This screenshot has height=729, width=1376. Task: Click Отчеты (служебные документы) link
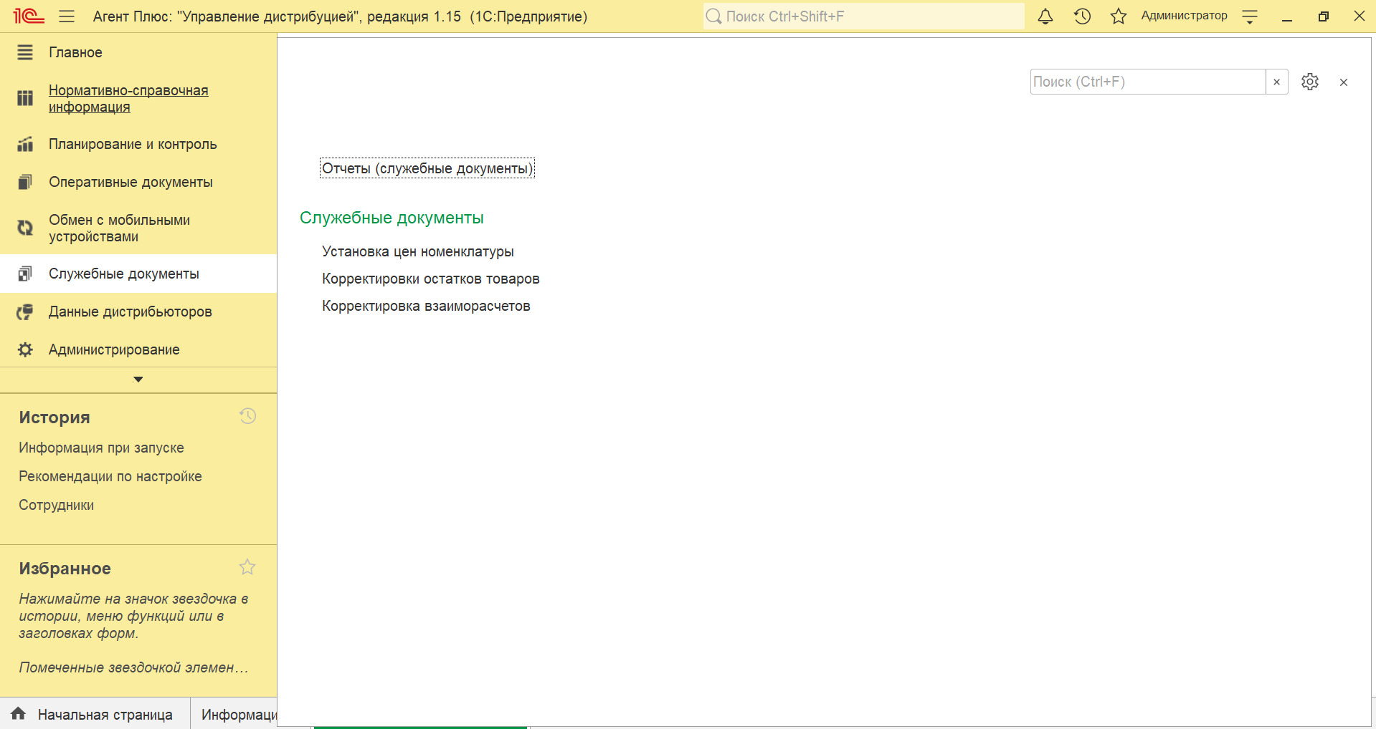click(x=427, y=168)
